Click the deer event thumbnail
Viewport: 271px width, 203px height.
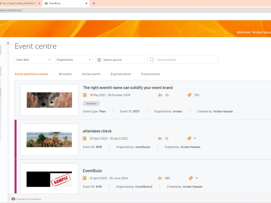(49, 100)
